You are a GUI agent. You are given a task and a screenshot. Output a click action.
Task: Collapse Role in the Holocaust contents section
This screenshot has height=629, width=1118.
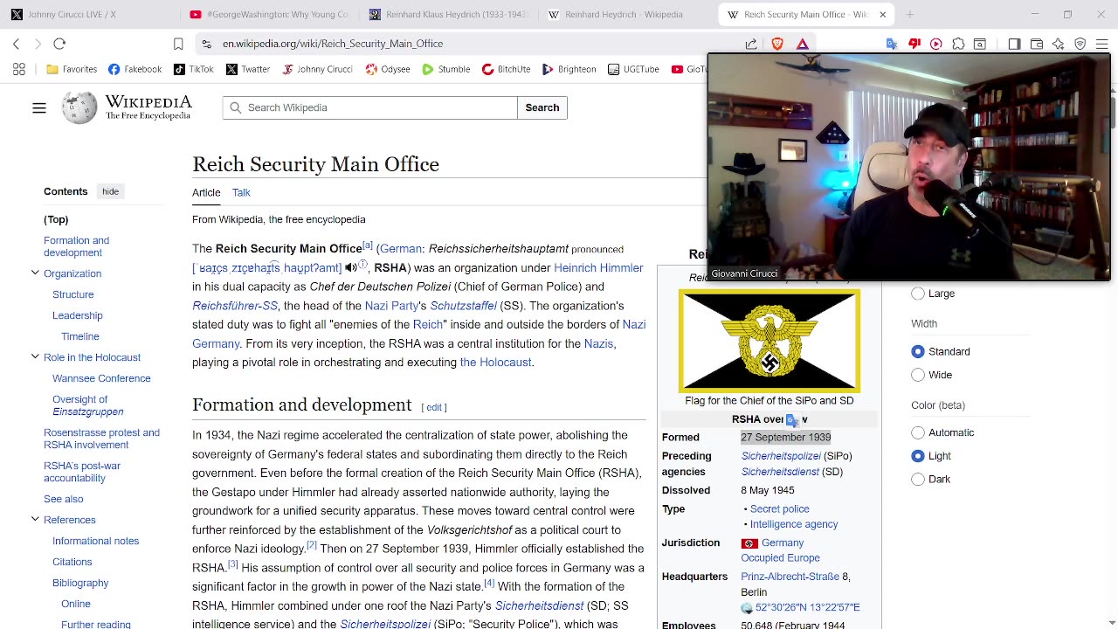point(35,357)
